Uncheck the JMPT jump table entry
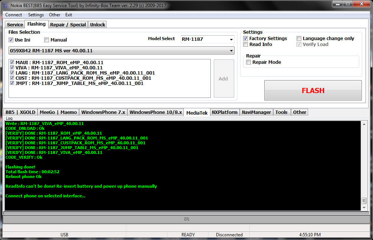The height and width of the screenshot is (240, 373). click(12, 83)
